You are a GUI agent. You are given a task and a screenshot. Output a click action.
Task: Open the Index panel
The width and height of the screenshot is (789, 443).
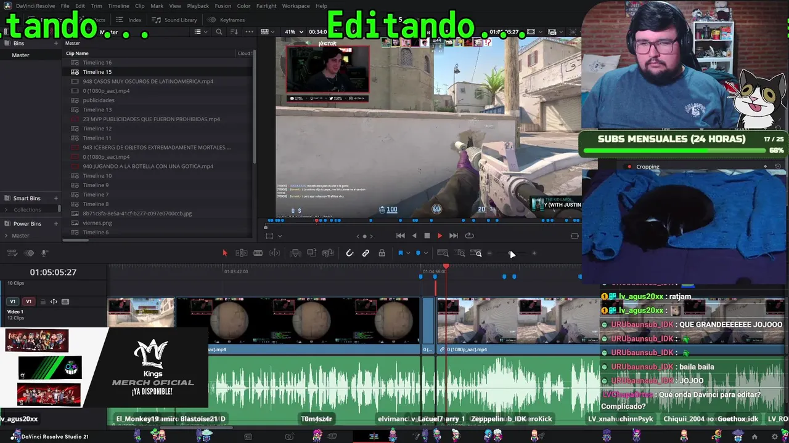129,20
